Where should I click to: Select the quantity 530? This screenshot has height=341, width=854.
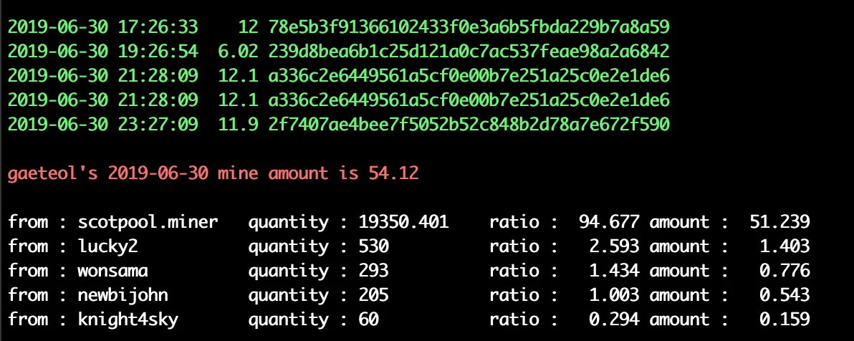point(374,246)
